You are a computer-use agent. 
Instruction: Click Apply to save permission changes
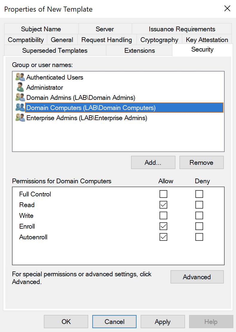(x=163, y=322)
